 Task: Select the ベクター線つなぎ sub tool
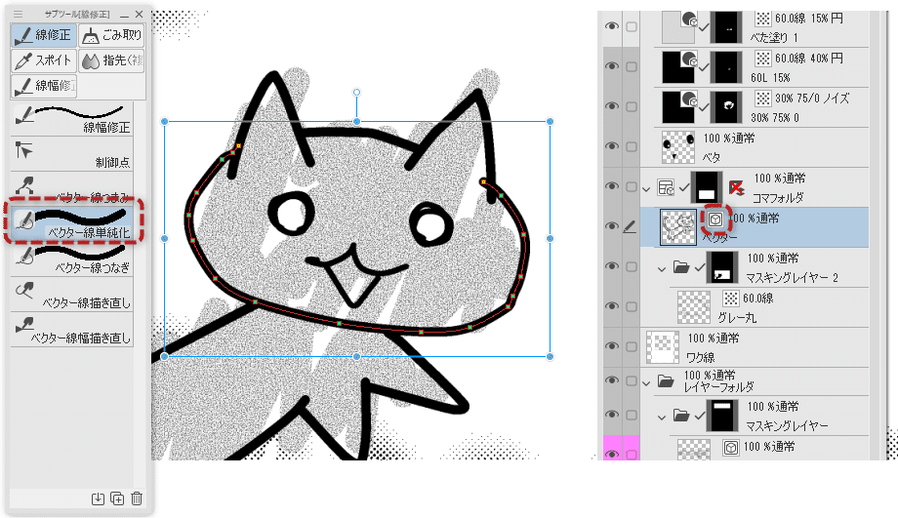pos(72,259)
